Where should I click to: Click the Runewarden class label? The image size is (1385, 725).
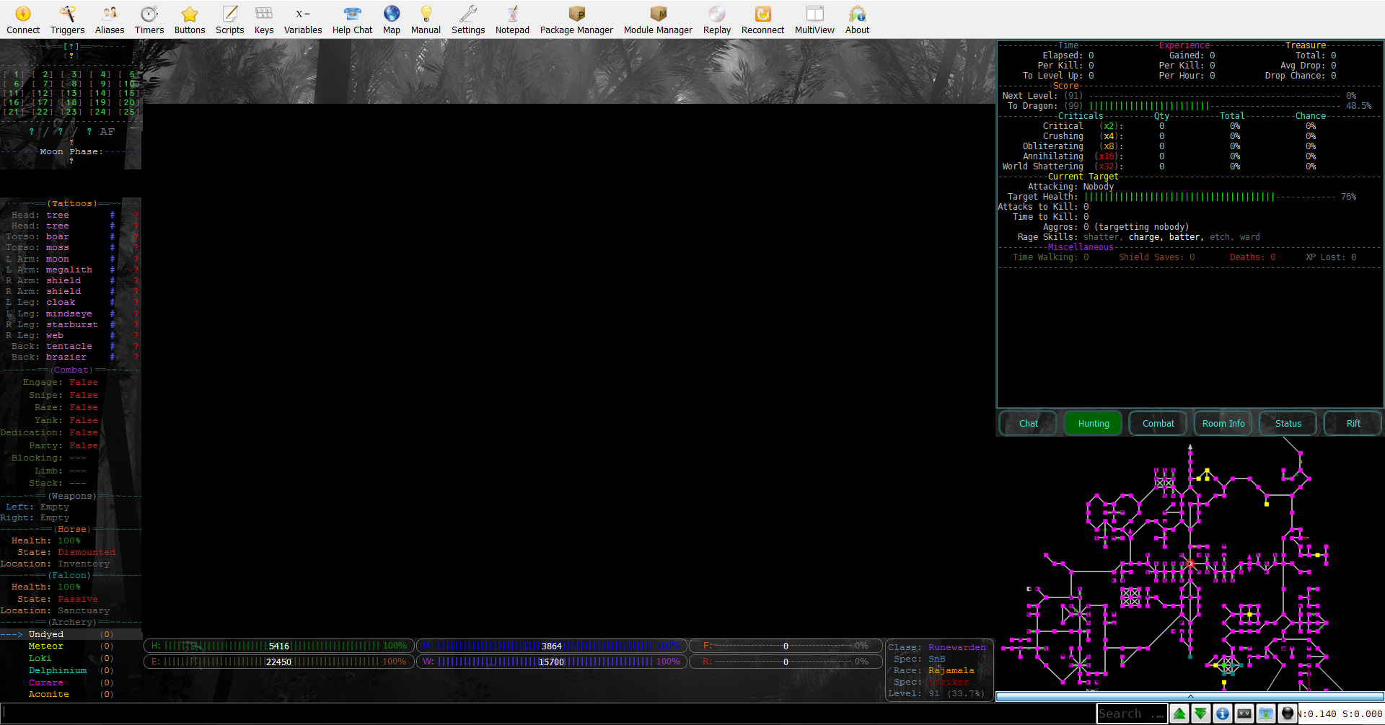pos(957,648)
